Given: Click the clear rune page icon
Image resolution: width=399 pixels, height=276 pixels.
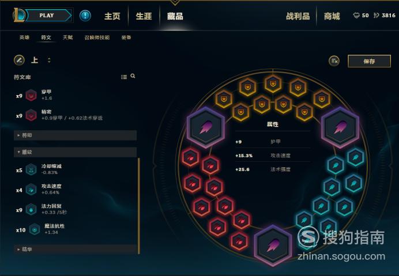Looking at the screenshot, I should click(x=334, y=61).
